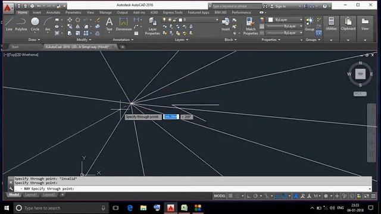Activate the Rotate tool in Modify panel
This screenshot has width=381, height=214.
tap(78, 20)
